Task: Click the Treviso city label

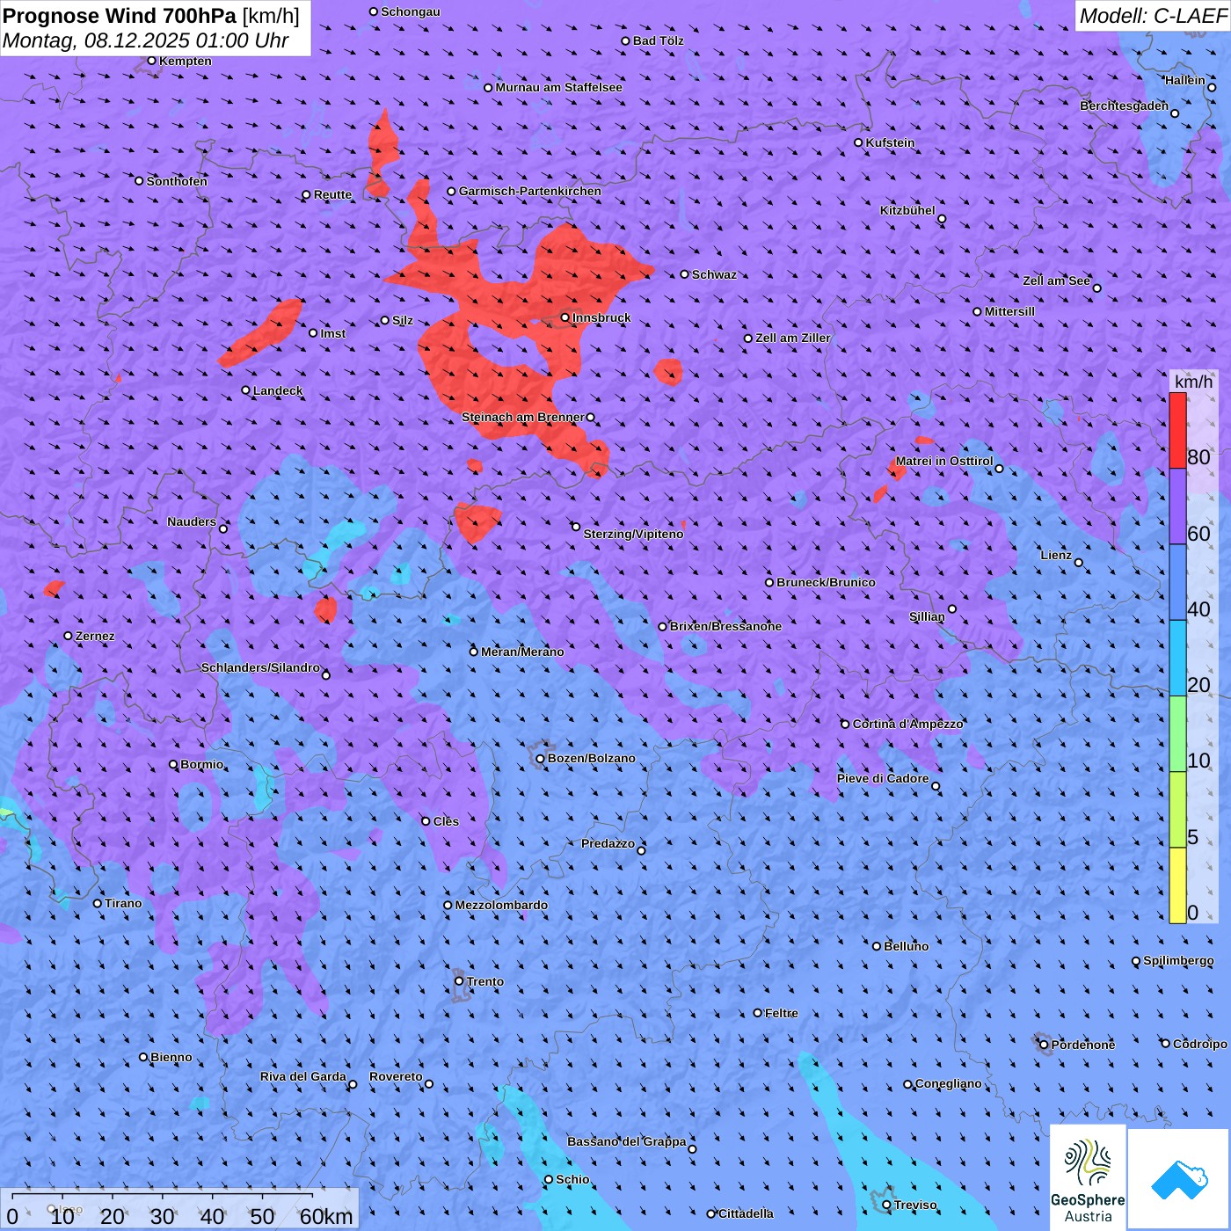Action: coord(915,1205)
